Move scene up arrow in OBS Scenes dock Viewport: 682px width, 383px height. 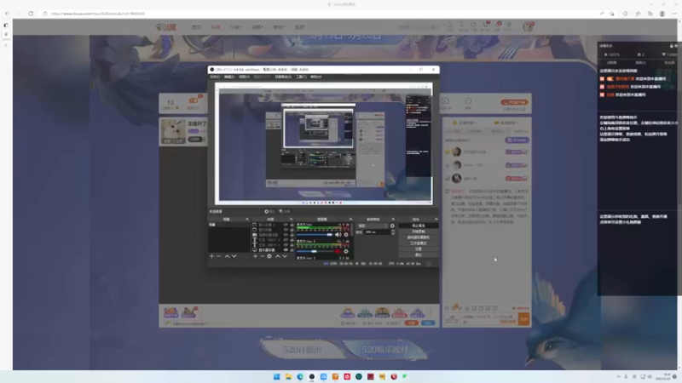tap(227, 256)
